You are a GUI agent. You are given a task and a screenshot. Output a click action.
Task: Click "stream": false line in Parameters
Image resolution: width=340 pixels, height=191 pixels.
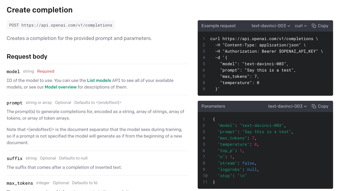tap(237, 163)
